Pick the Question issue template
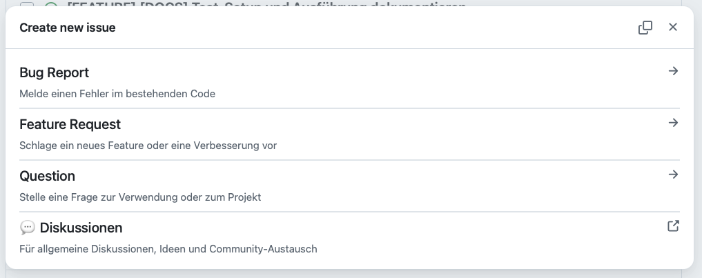 click(x=48, y=176)
